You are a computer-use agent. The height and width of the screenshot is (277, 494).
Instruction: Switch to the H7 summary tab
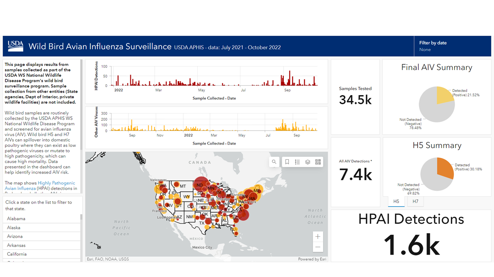point(415,201)
